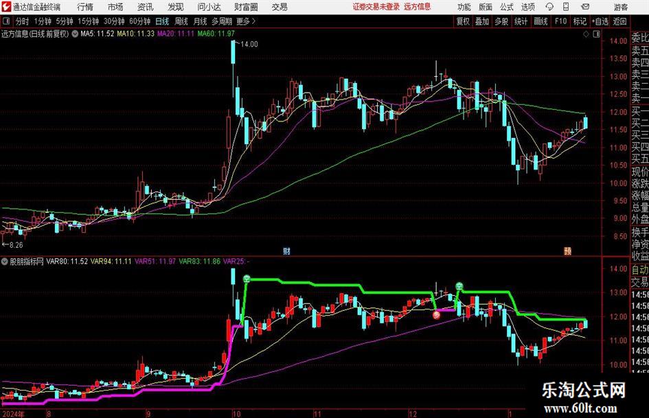Switch to 分时 intraday view
This screenshot has height=418, width=649.
tap(23, 21)
